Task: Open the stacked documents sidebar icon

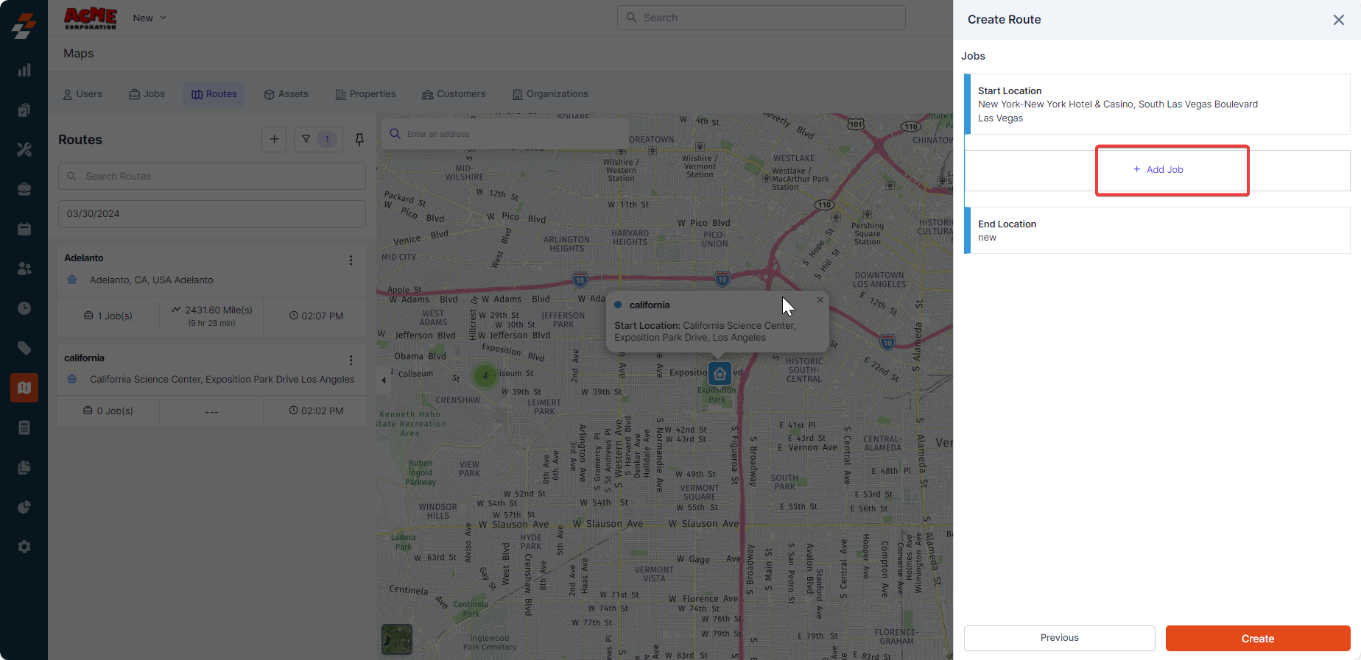Action: click(24, 467)
